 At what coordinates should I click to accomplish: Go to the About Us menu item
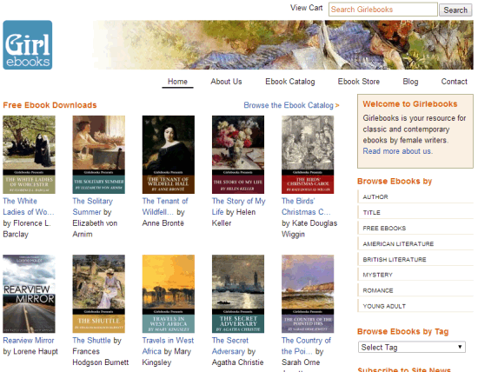tap(226, 82)
